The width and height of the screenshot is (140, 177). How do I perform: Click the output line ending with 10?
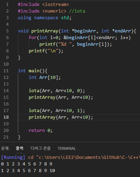(28, 171)
